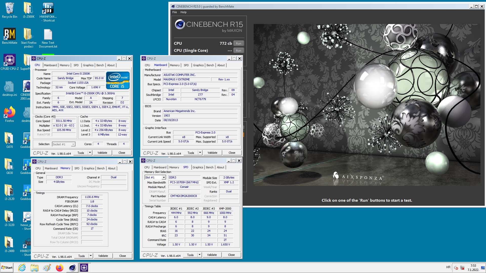Click the muted volume tray icon
The image size is (486, 273).
(x=456, y=268)
